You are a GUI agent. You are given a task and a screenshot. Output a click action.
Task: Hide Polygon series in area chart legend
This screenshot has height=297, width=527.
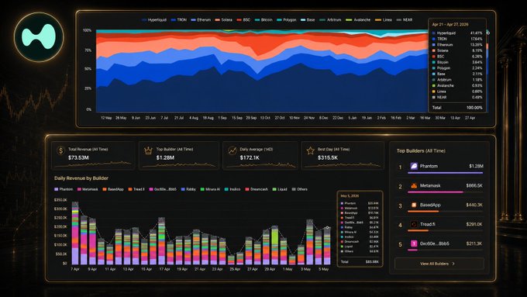click(x=287, y=20)
